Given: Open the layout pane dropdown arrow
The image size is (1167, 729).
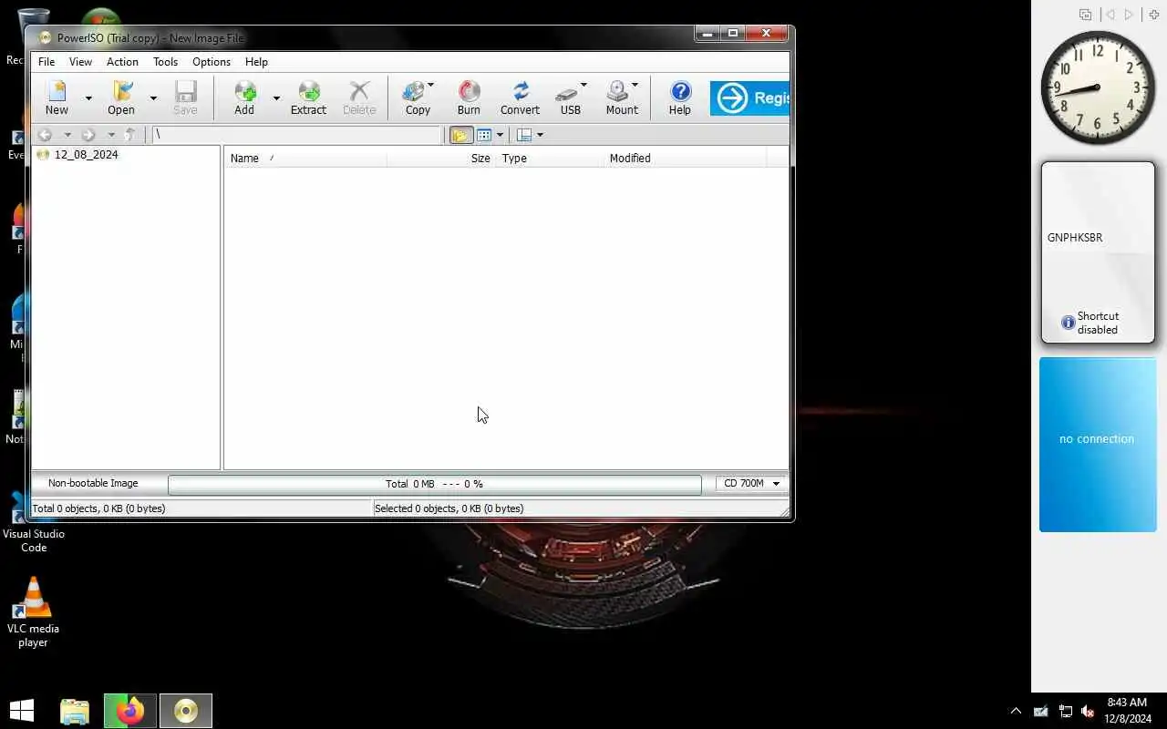Looking at the screenshot, I should pyautogui.click(x=540, y=135).
